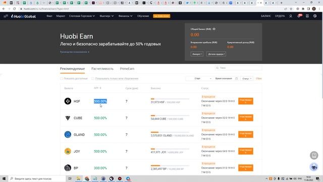The image size is (323, 182).
Task: Click the CUBE coin icon
Action: tap(68, 118)
